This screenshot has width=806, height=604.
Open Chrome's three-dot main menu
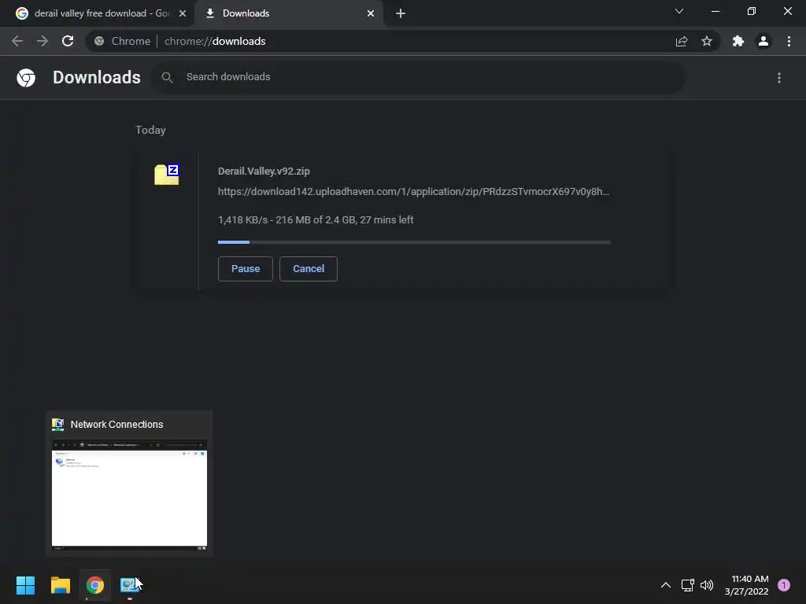click(x=789, y=41)
